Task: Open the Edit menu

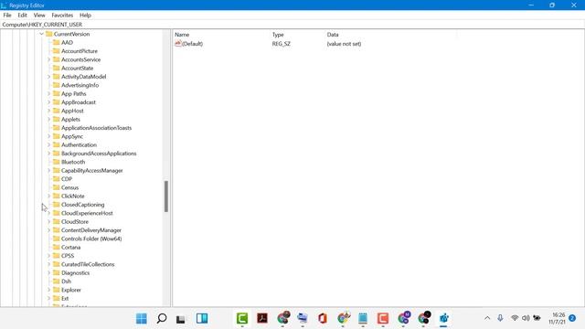Action: coord(22,16)
